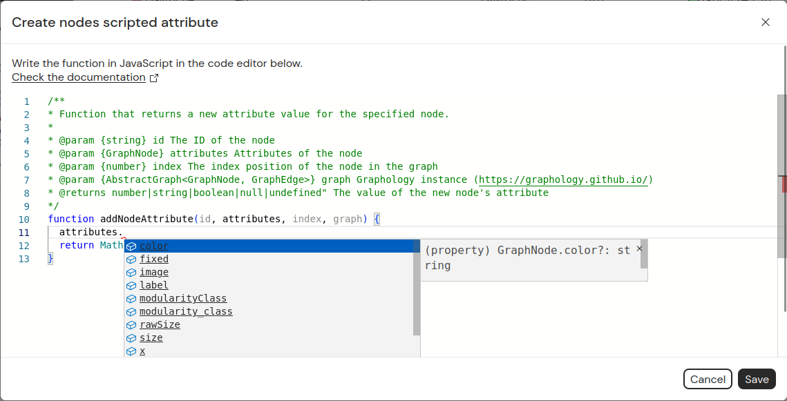Click the property icon next to "image"
Image resolution: width=787 pixels, height=401 pixels.
(x=131, y=272)
